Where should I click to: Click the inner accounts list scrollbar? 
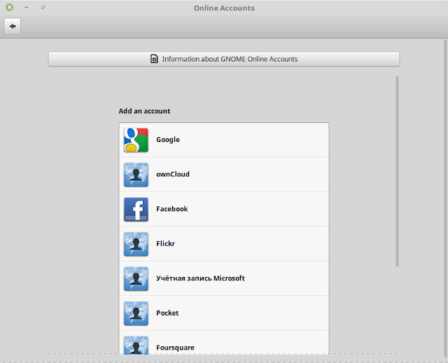(397, 171)
